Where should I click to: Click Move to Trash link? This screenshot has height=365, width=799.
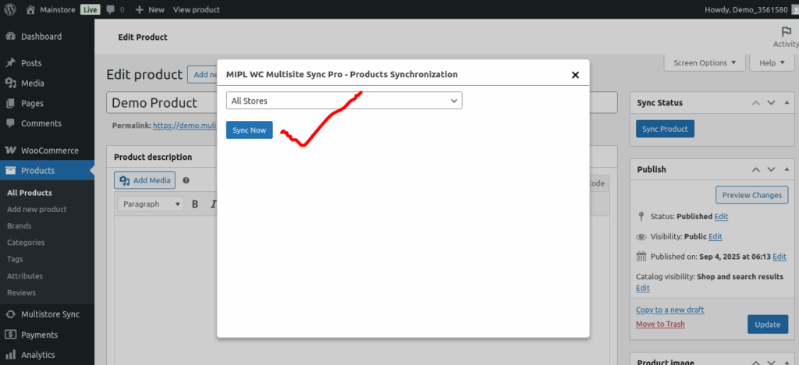coord(660,324)
